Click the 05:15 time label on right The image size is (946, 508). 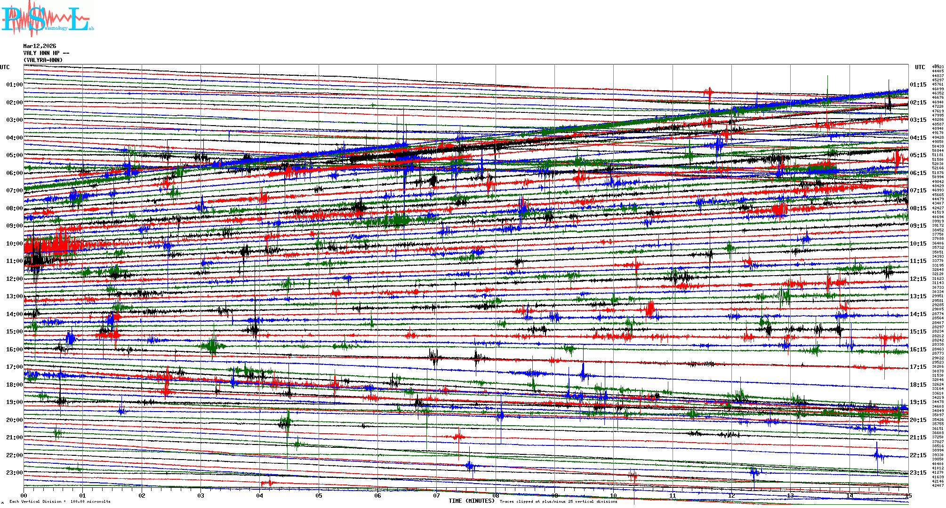click(918, 155)
